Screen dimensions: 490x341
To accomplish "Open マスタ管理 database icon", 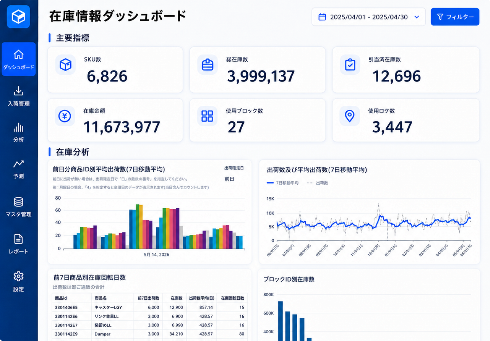I will click(x=19, y=202).
